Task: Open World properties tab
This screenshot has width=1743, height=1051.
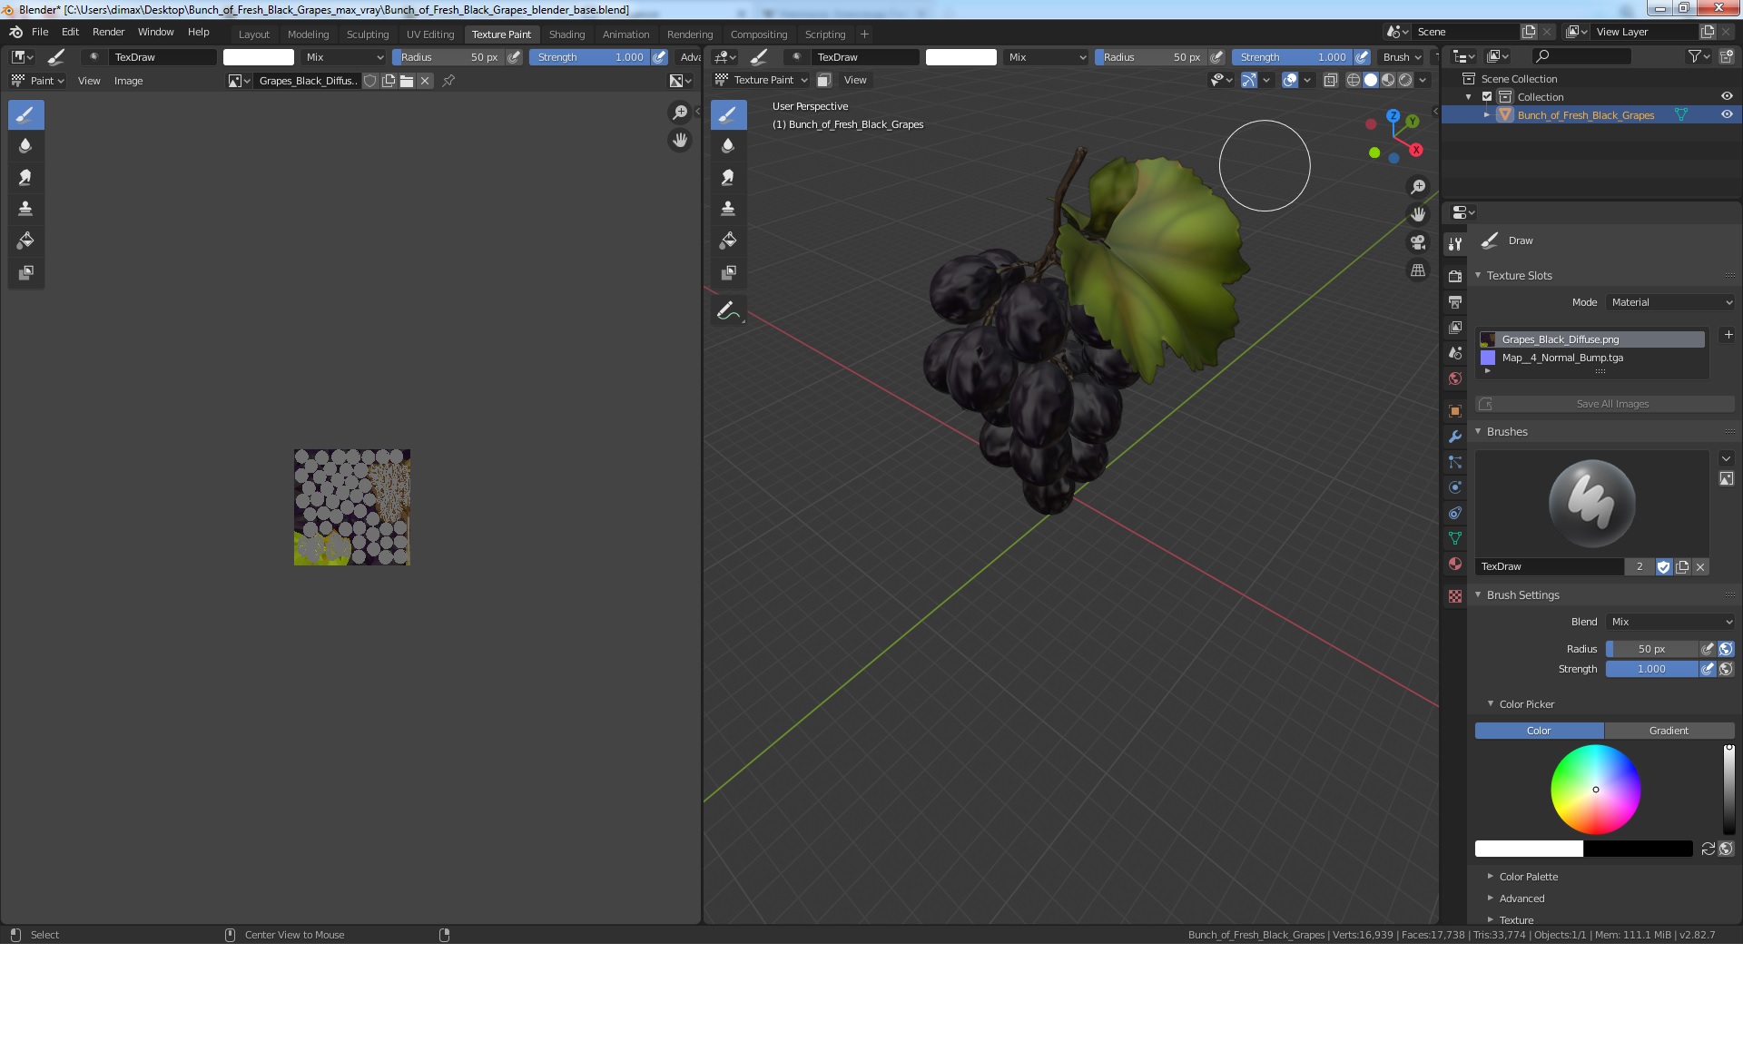Action: point(1455,378)
